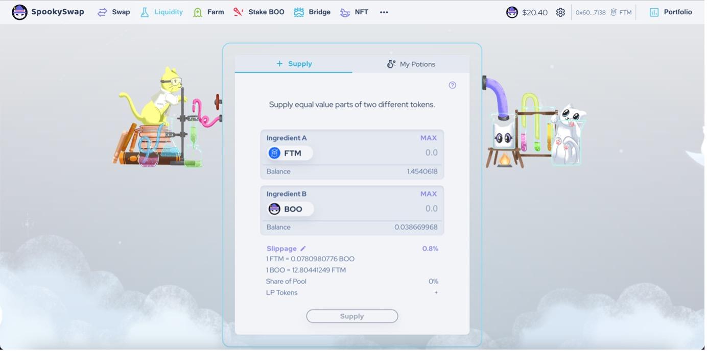
Task: Click rate 1 BOO = 12.80441249 FTM
Action: click(306, 270)
